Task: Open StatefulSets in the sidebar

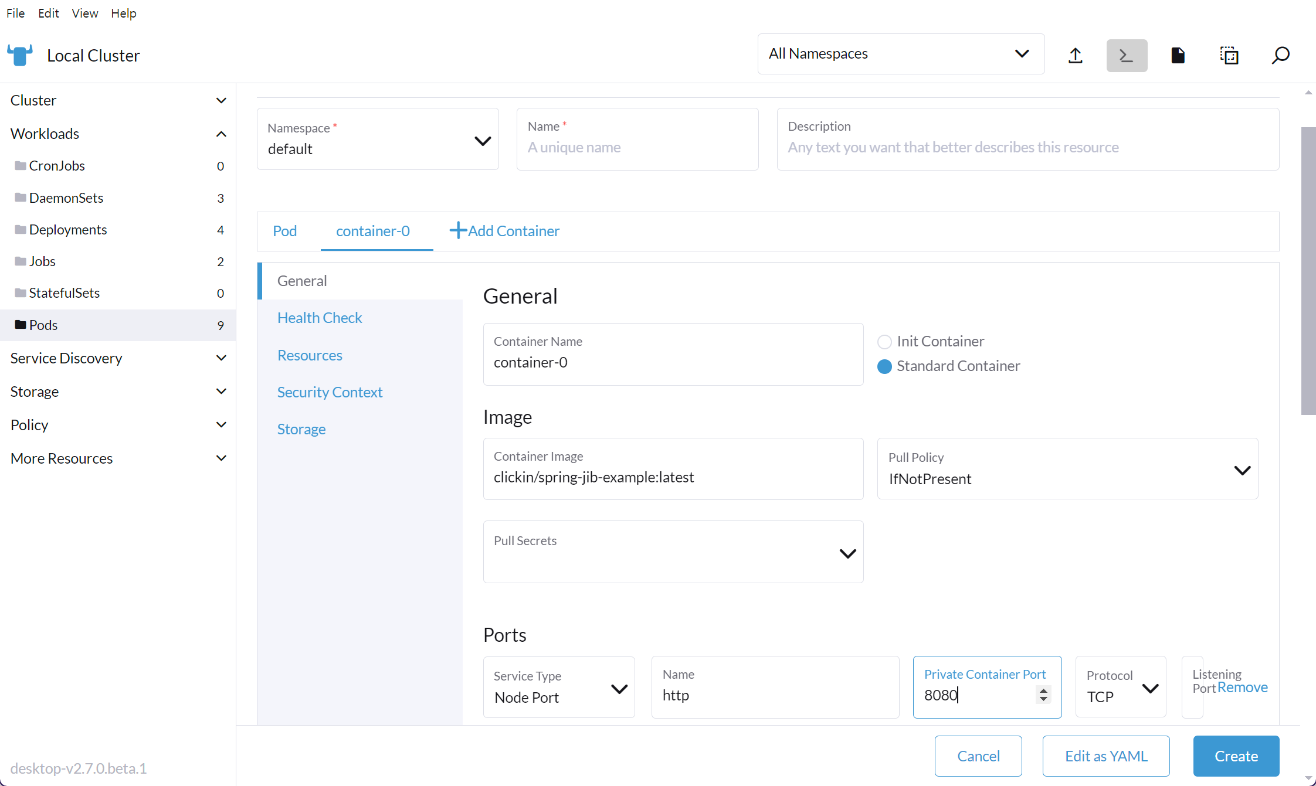Action: tap(118, 293)
